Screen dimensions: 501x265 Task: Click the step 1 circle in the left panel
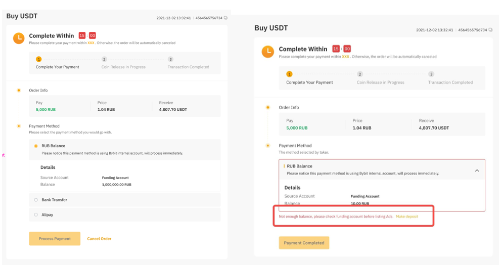click(x=38, y=59)
